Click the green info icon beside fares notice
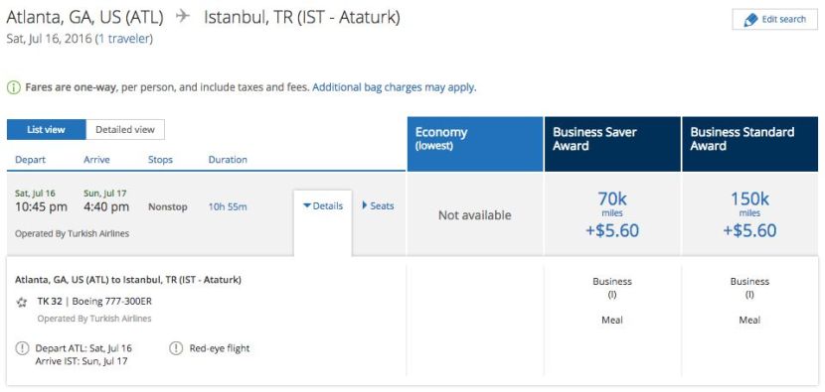Viewport: 825px width, 392px height. pos(14,87)
